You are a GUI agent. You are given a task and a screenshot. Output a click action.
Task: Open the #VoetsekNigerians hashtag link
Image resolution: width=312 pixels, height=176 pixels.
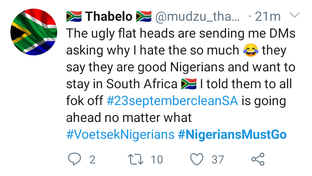[120, 134]
